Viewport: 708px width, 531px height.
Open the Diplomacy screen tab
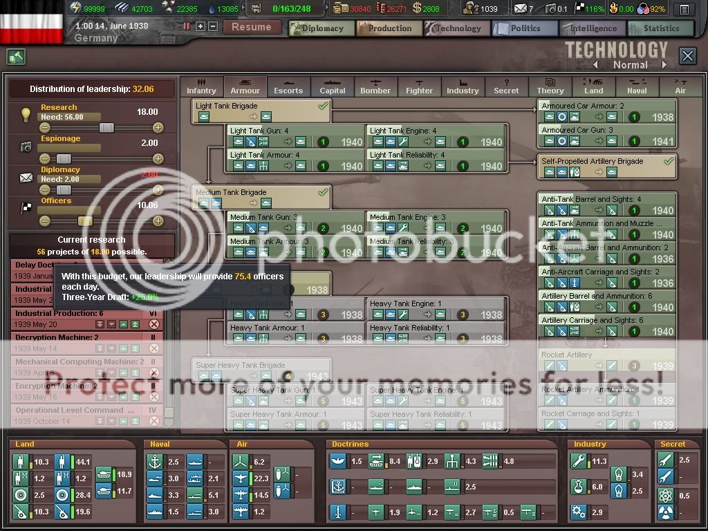pos(322,28)
